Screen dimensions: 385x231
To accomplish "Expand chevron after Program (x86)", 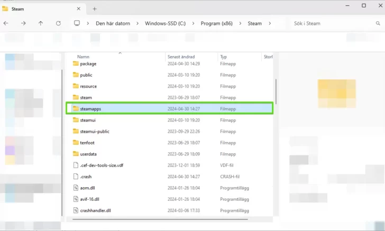I will point(240,23).
